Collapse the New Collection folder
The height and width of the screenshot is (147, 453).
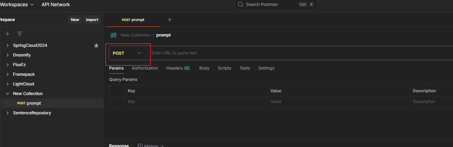[x=8, y=94]
